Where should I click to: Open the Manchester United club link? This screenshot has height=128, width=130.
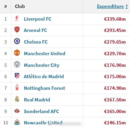45,54
